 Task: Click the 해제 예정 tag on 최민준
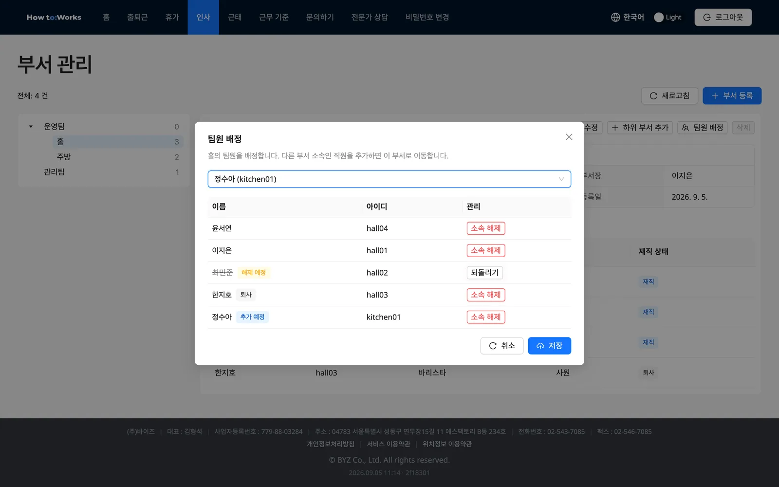tap(254, 273)
